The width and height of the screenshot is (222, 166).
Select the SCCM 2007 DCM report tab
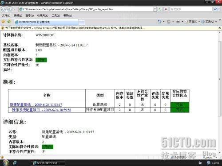tap(46, 22)
